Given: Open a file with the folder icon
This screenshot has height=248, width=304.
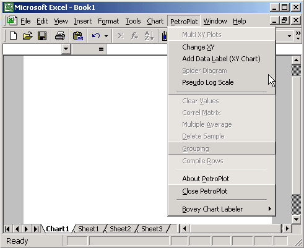Looking at the screenshot, I should click(28, 36).
